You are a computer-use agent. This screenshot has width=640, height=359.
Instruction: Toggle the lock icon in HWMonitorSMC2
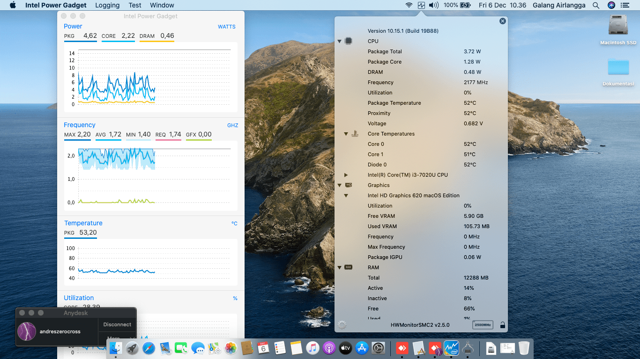coord(502,325)
